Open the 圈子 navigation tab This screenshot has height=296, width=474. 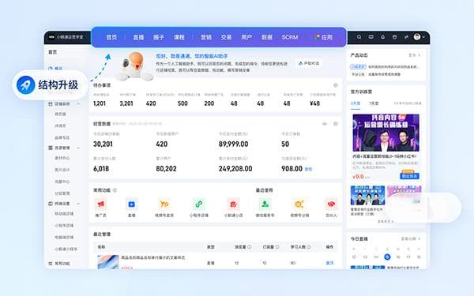pos(159,37)
